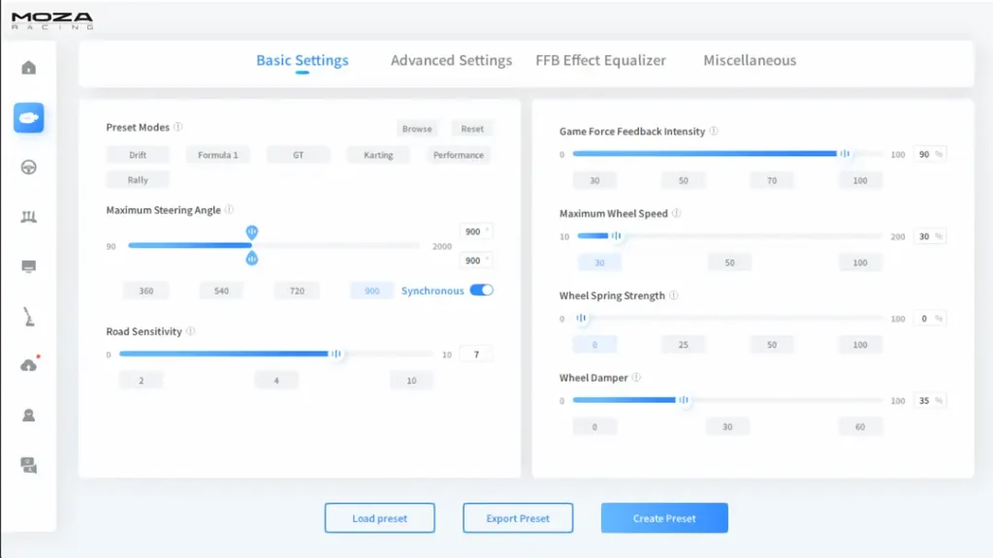
Task: Switch to the Advanced Settings tab
Action: 450,60
